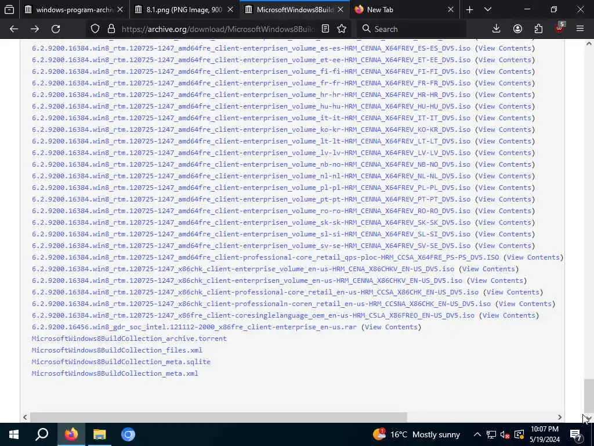The image size is (594, 446).
Task: Close the 8.1.png tab
Action: click(230, 9)
